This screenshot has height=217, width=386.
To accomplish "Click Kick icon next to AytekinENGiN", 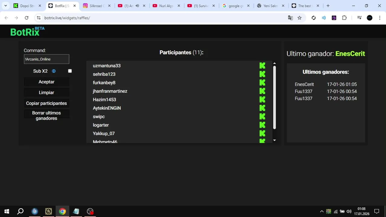I will point(262,108).
